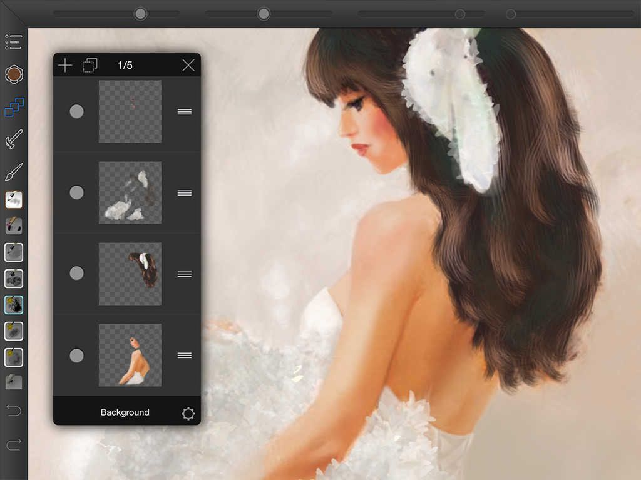Open the main menu list icon
The width and height of the screenshot is (641, 480).
click(14, 42)
